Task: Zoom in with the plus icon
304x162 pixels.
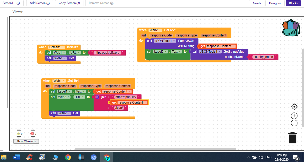Action: pyautogui.click(x=294, y=116)
